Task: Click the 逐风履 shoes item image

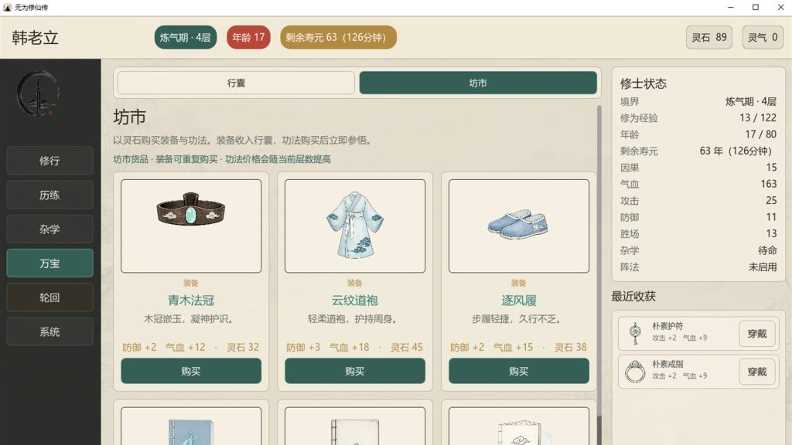Action: point(519,226)
